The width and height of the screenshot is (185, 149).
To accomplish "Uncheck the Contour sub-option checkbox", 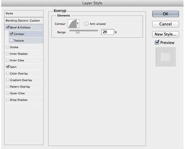I will [11, 34].
